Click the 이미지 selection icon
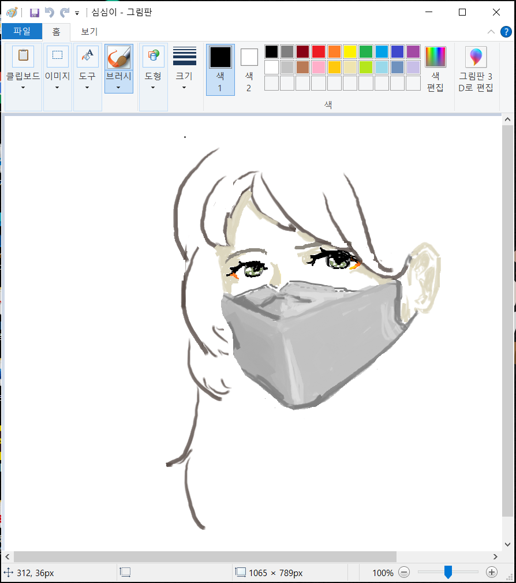Image resolution: width=516 pixels, height=583 pixels. (x=57, y=56)
